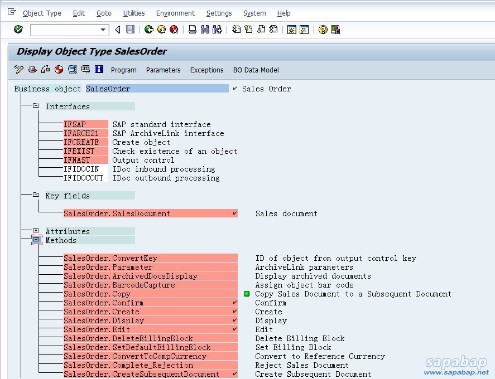The width and height of the screenshot is (495, 379).
Task: Click the Exceptions button
Action: [206, 70]
